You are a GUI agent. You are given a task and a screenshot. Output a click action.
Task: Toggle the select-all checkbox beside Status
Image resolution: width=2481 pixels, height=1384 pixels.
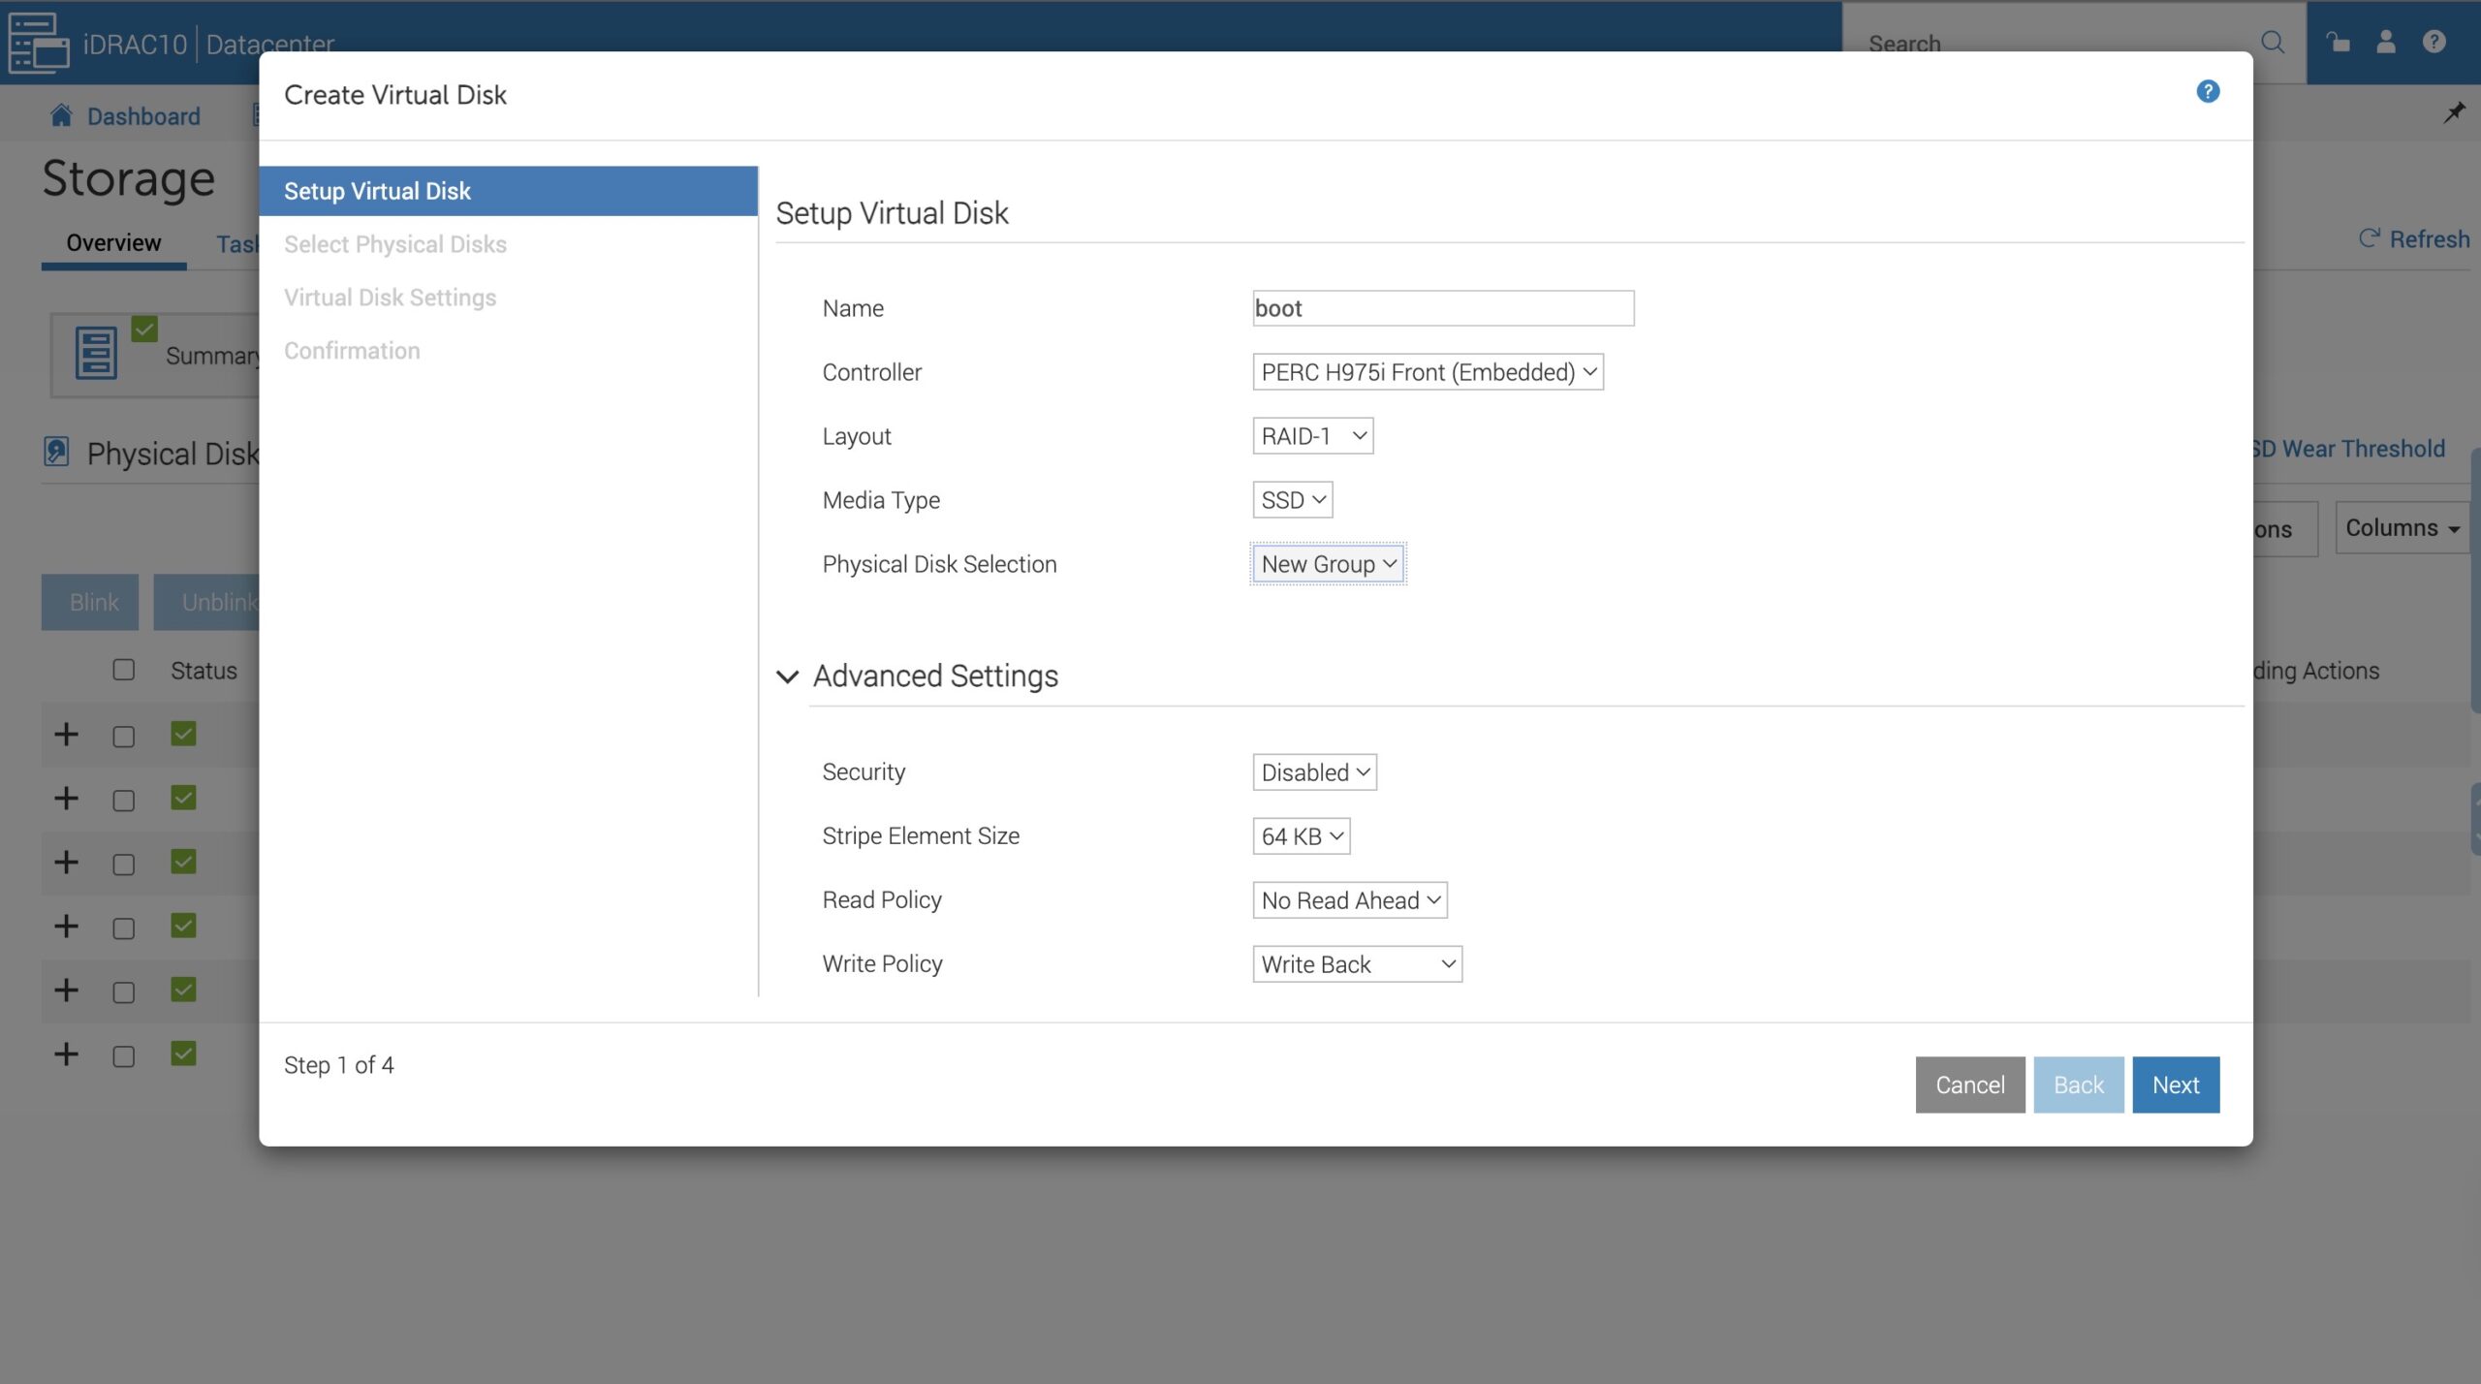123,670
